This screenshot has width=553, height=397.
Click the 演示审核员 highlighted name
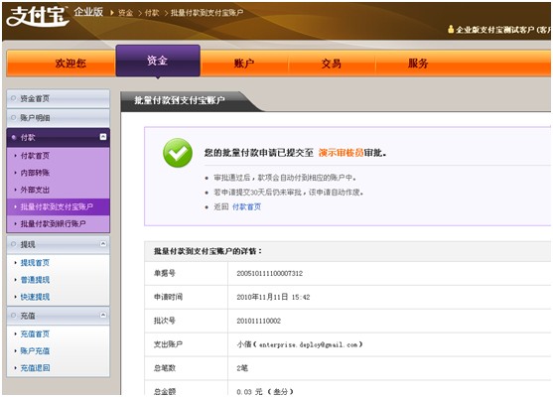(341, 153)
